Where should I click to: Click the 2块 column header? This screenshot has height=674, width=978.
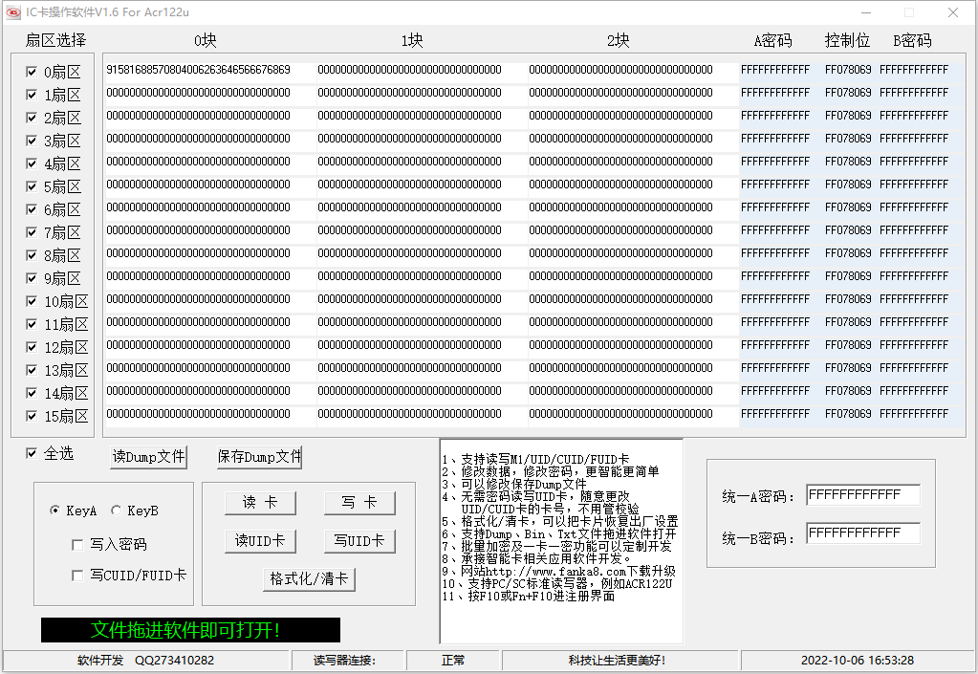619,40
